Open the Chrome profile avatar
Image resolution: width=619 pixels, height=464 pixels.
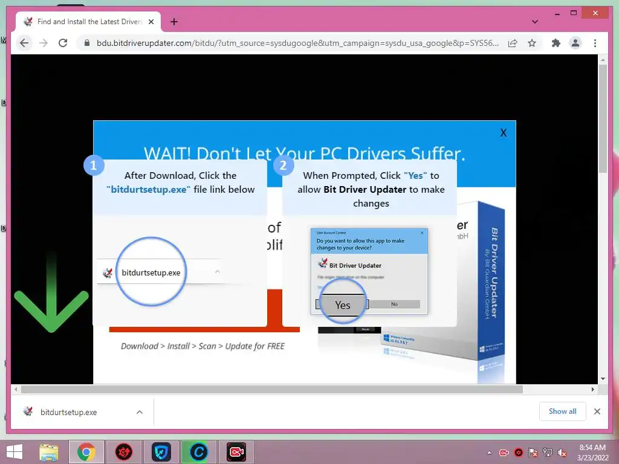pyautogui.click(x=575, y=43)
